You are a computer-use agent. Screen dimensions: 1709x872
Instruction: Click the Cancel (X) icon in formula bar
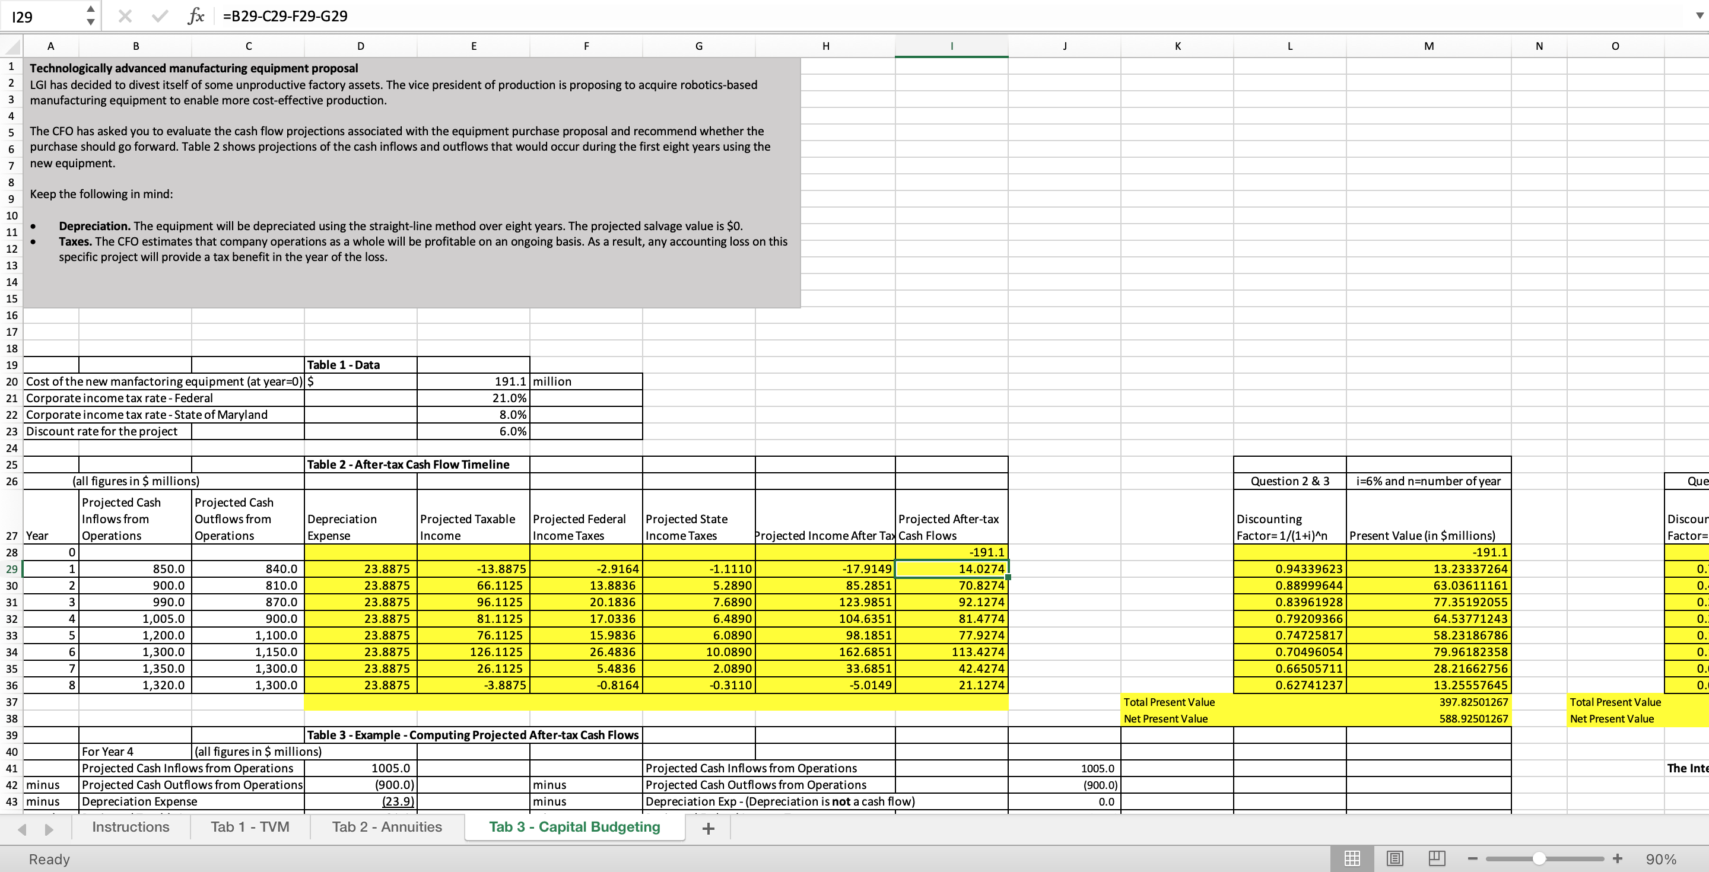[125, 16]
